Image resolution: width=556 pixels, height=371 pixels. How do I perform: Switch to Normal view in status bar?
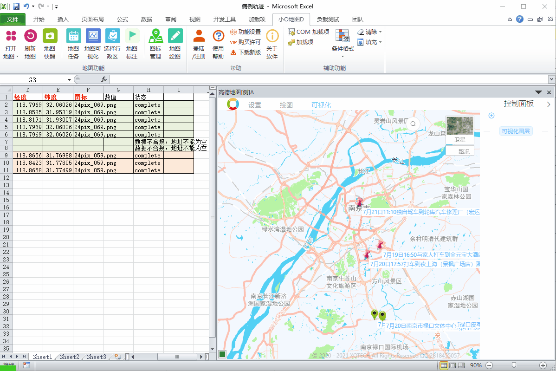click(444, 365)
